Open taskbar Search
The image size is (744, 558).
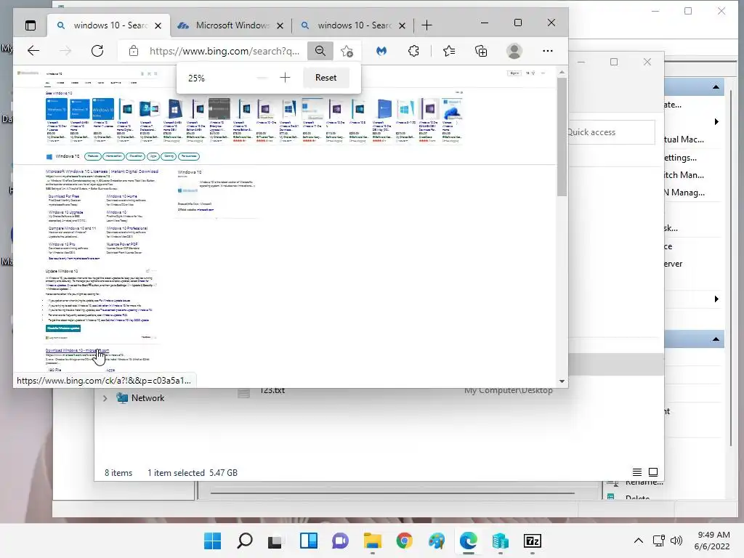tap(244, 541)
